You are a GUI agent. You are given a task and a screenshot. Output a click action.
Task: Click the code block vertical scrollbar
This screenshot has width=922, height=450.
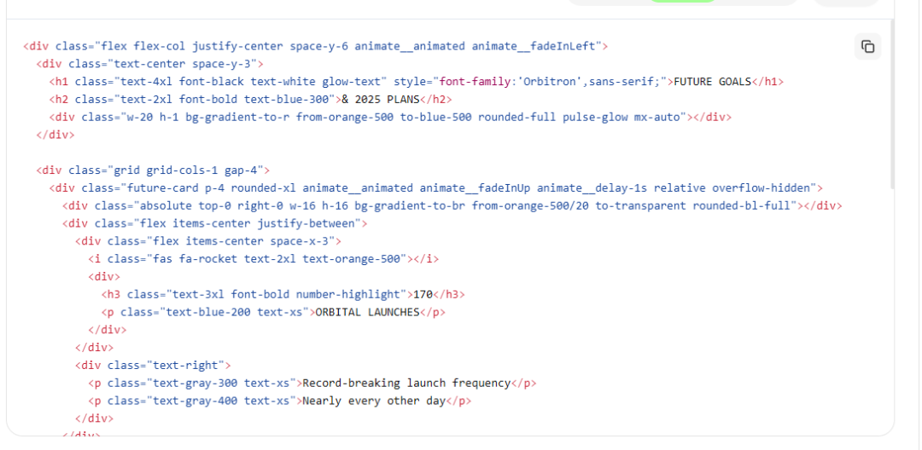click(892, 102)
